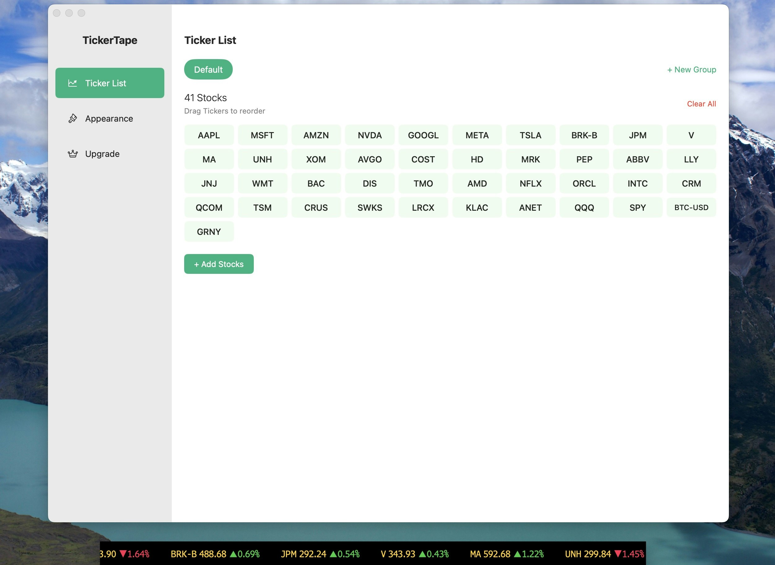This screenshot has height=565, width=775.
Task: Click the JPM ticker chip in the list
Action: [638, 135]
